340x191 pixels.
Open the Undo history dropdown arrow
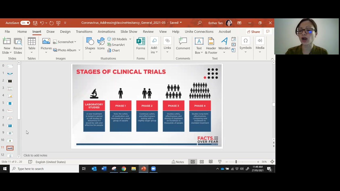pos(46,23)
